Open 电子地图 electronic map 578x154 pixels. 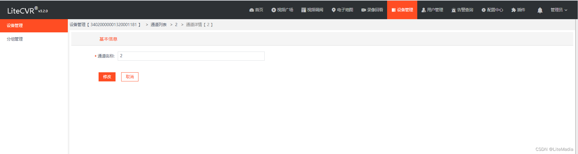click(x=342, y=10)
